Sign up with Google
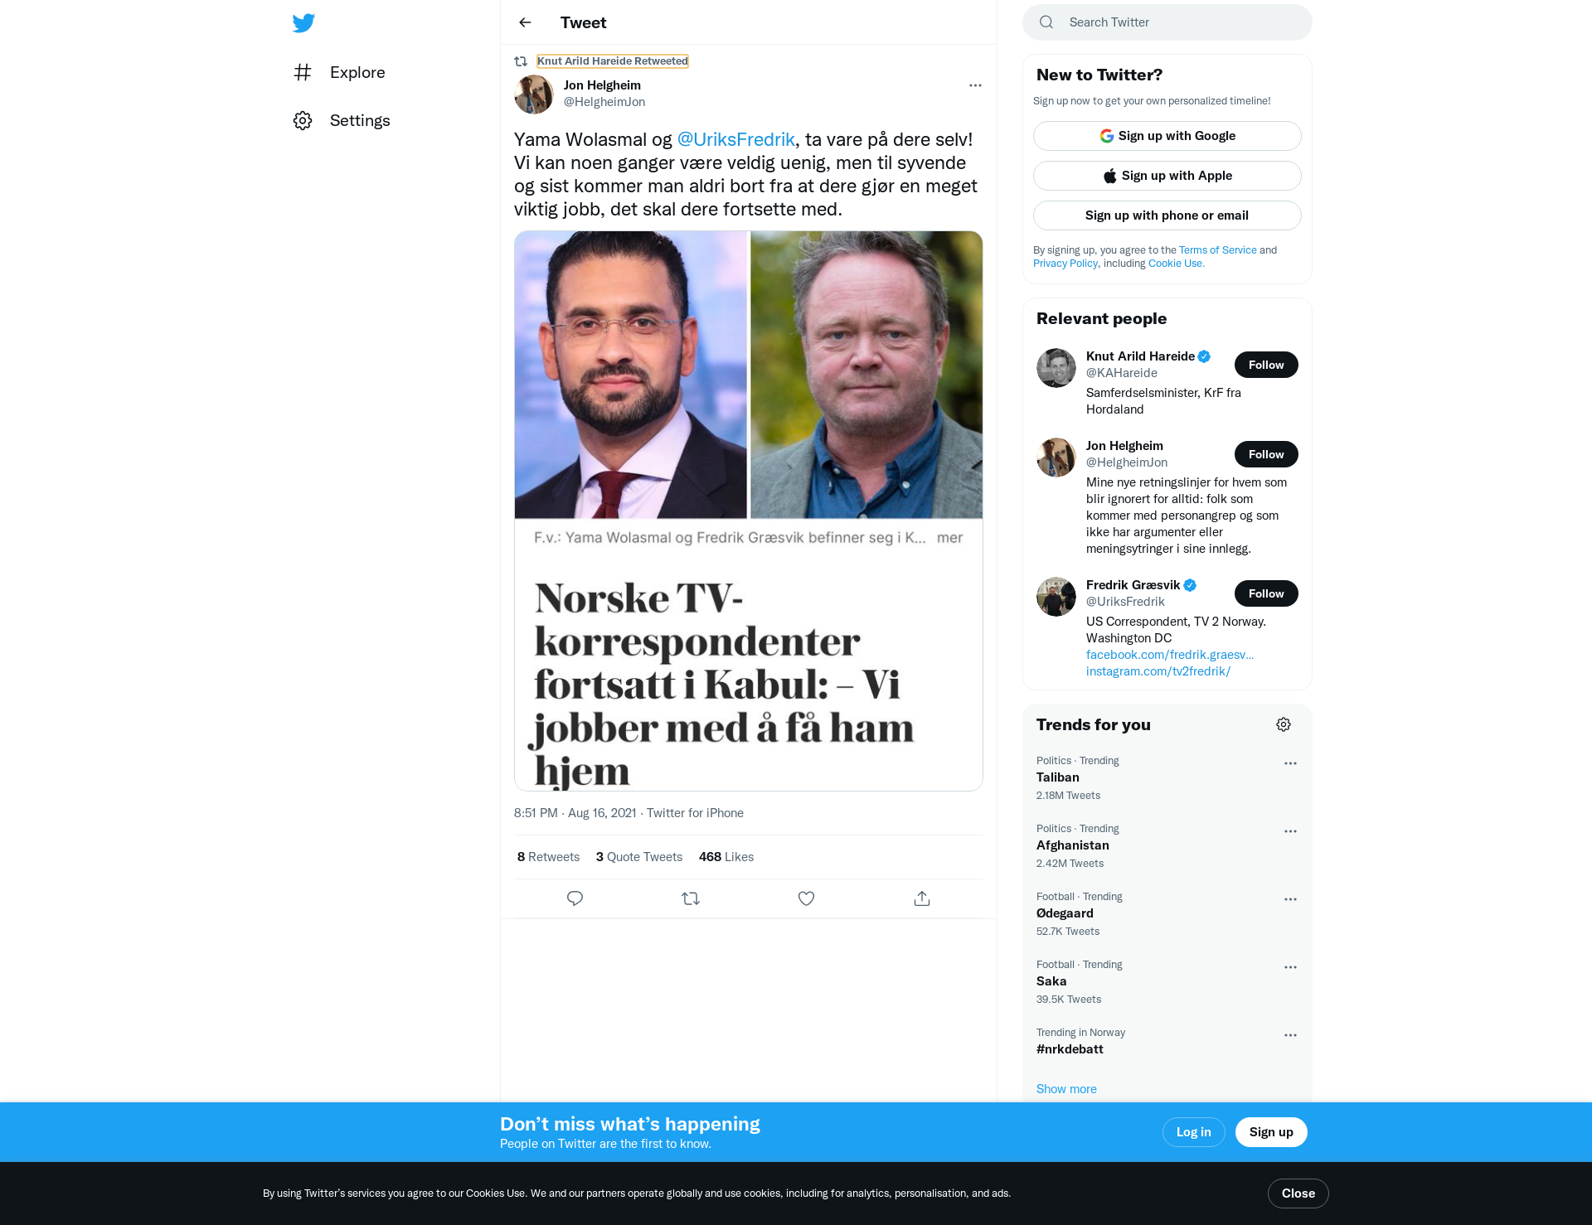This screenshot has height=1225, width=1592. point(1167,136)
